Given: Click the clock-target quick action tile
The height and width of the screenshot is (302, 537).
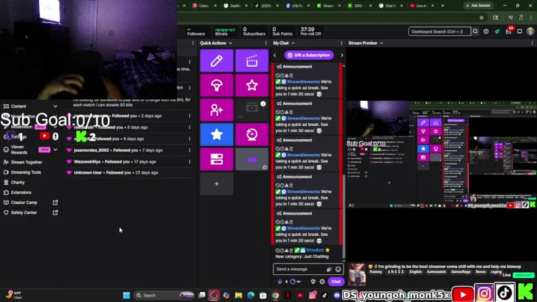Looking at the screenshot, I should click(252, 134).
